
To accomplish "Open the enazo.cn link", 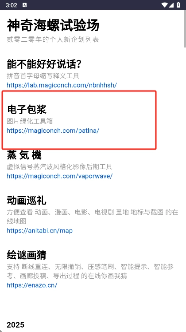I will pos(32,285).
